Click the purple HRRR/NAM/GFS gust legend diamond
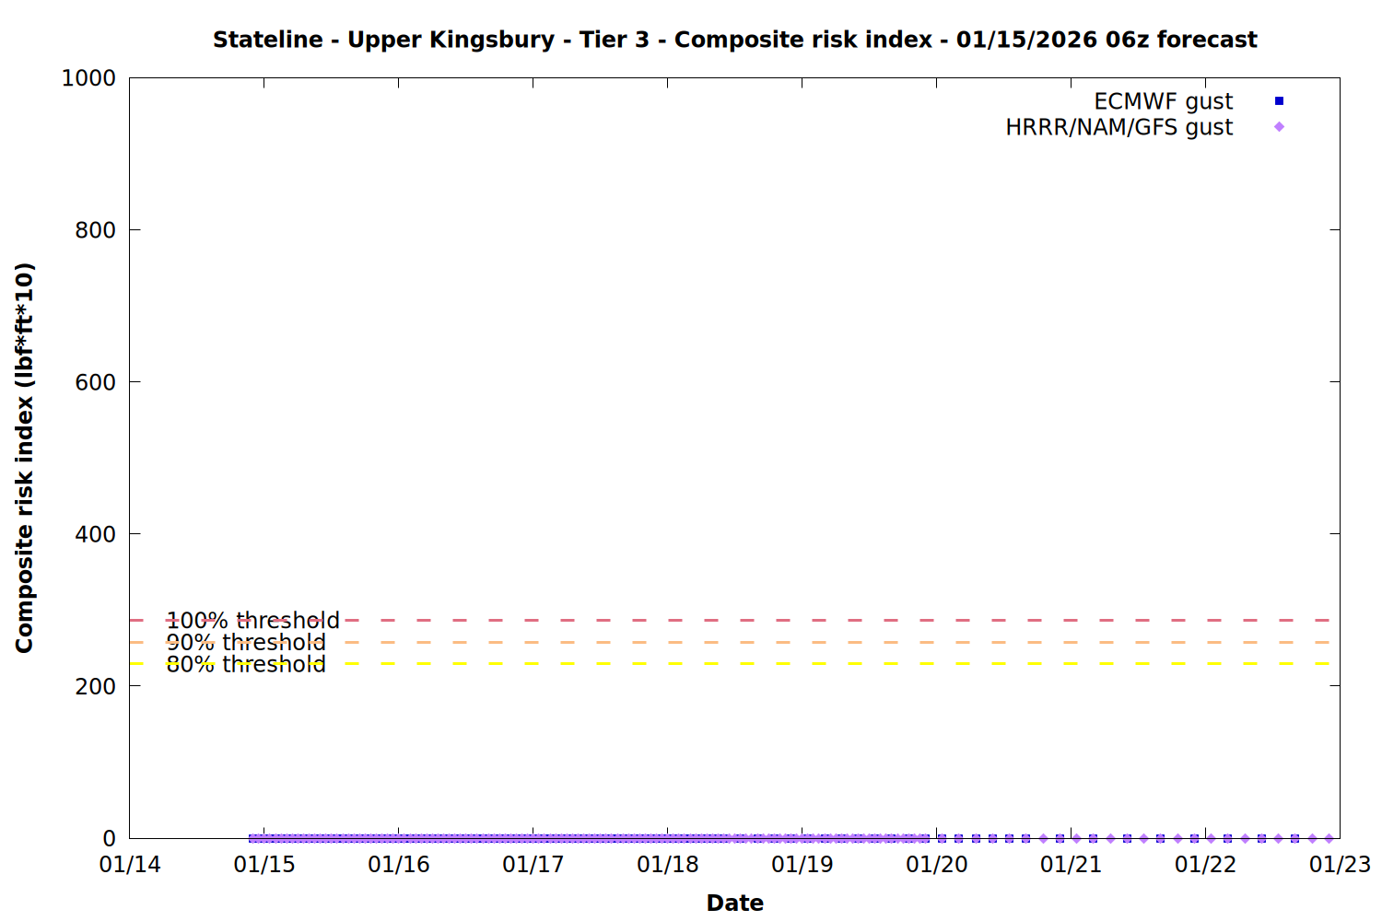The image size is (1382, 921). click(x=1279, y=127)
